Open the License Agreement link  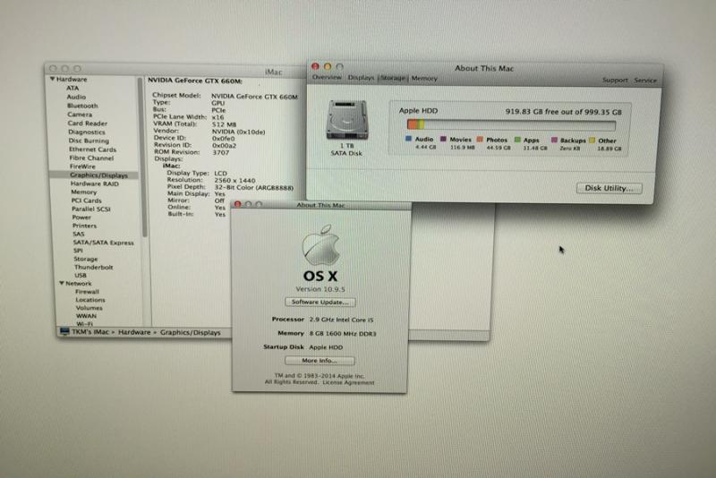coord(348,382)
